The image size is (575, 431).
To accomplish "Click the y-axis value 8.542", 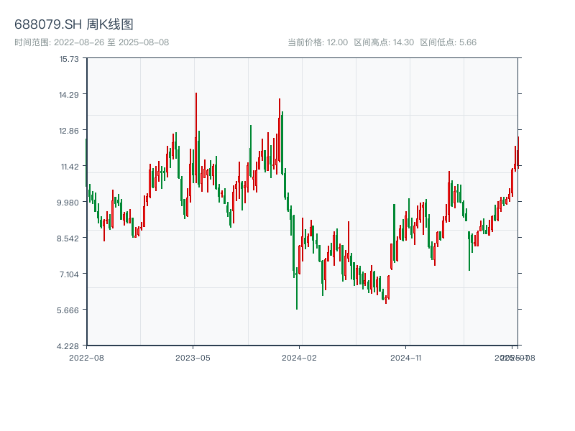I will pyautogui.click(x=68, y=238).
